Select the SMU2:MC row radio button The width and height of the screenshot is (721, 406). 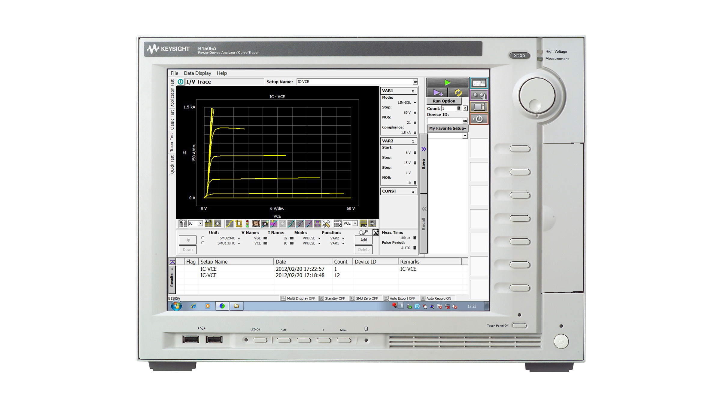(203, 238)
